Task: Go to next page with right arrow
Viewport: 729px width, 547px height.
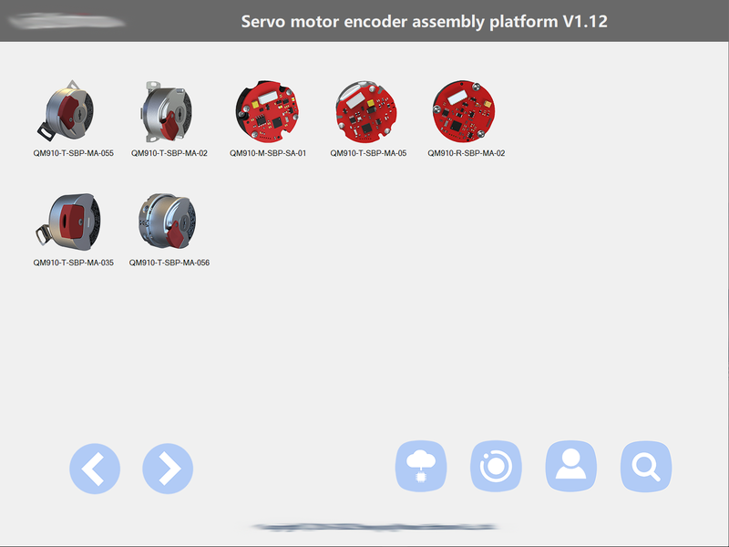Action: pos(168,469)
